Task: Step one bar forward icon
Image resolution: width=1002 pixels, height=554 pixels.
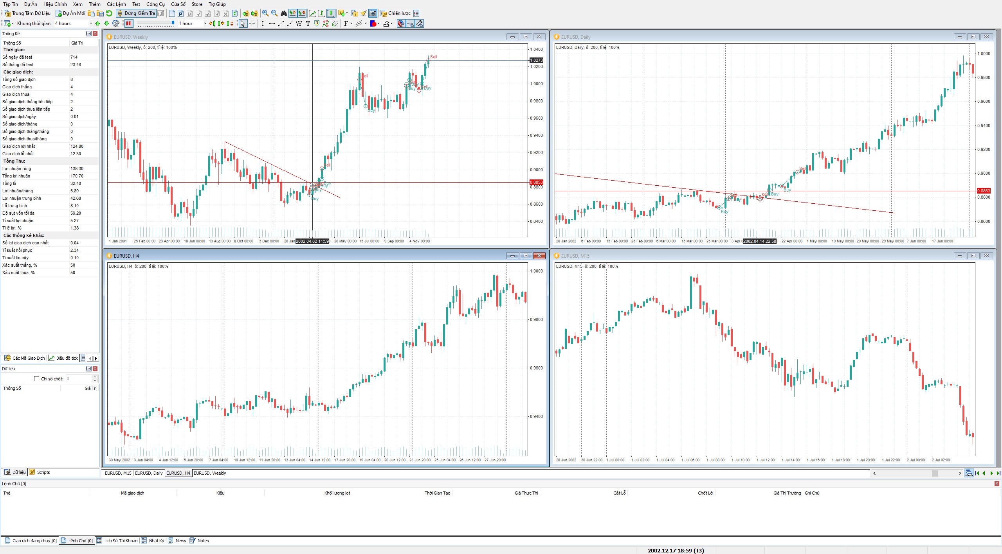Action: tap(221, 23)
